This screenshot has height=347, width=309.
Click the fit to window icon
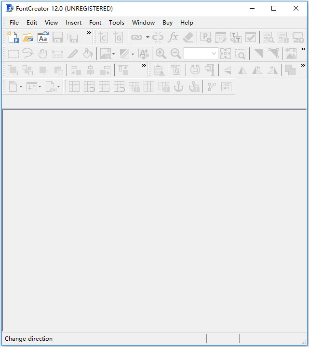pos(226,54)
